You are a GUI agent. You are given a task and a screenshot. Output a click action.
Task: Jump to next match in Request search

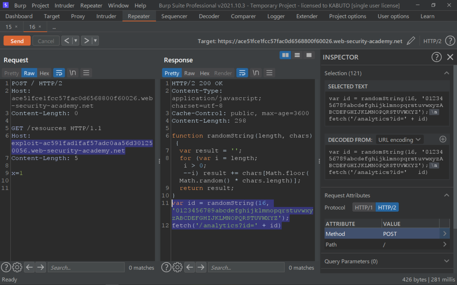(41, 268)
